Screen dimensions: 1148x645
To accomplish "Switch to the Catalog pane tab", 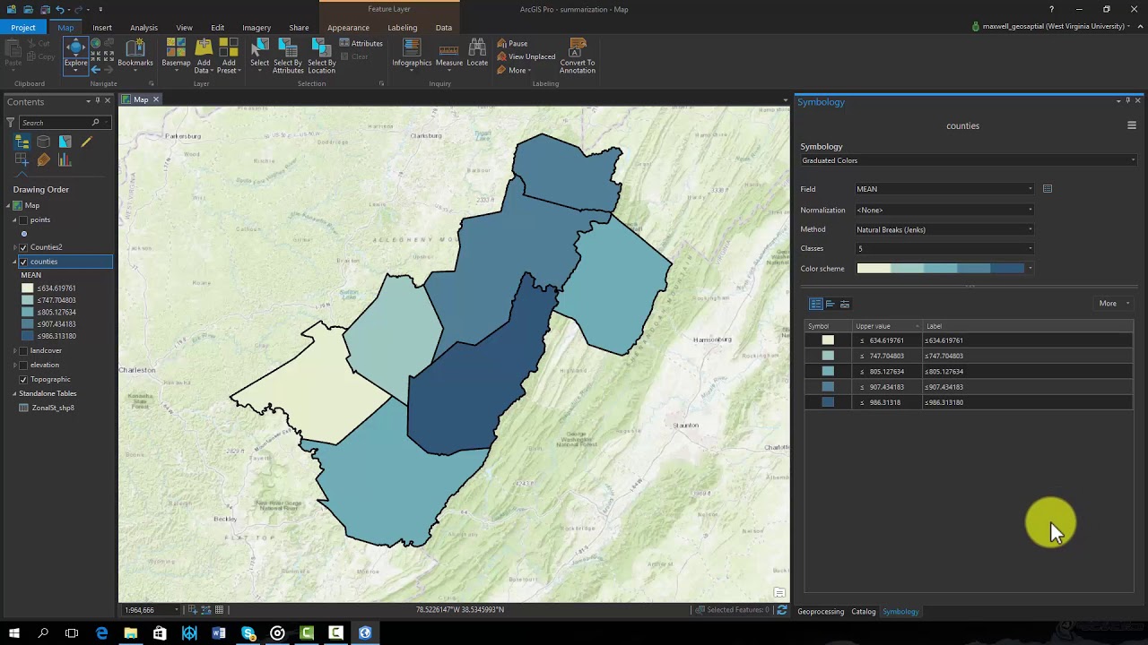I will pyautogui.click(x=863, y=612).
